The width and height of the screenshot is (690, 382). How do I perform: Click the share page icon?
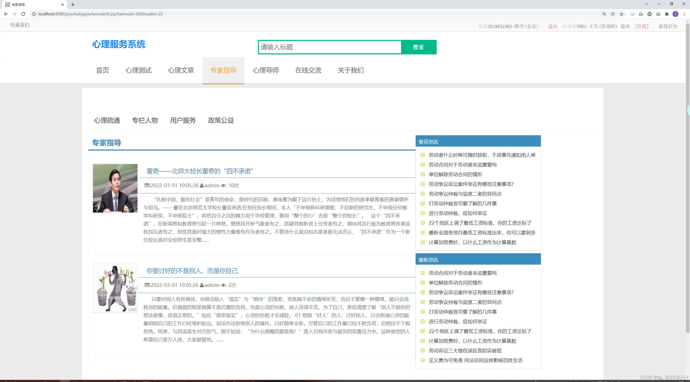click(x=613, y=14)
